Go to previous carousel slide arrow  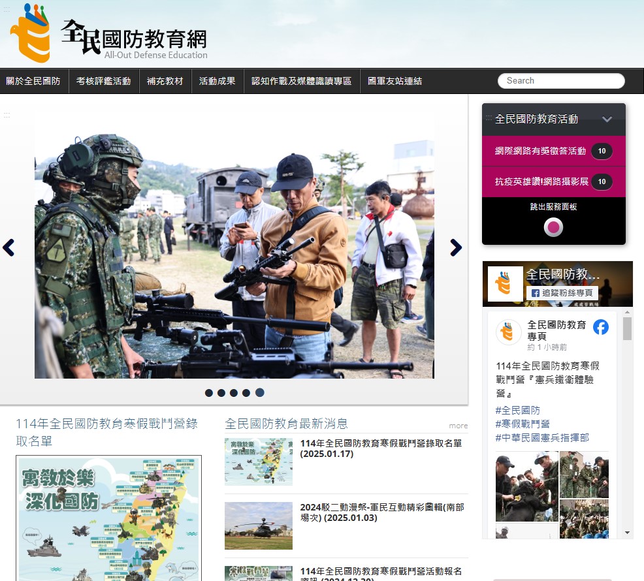tap(8, 247)
